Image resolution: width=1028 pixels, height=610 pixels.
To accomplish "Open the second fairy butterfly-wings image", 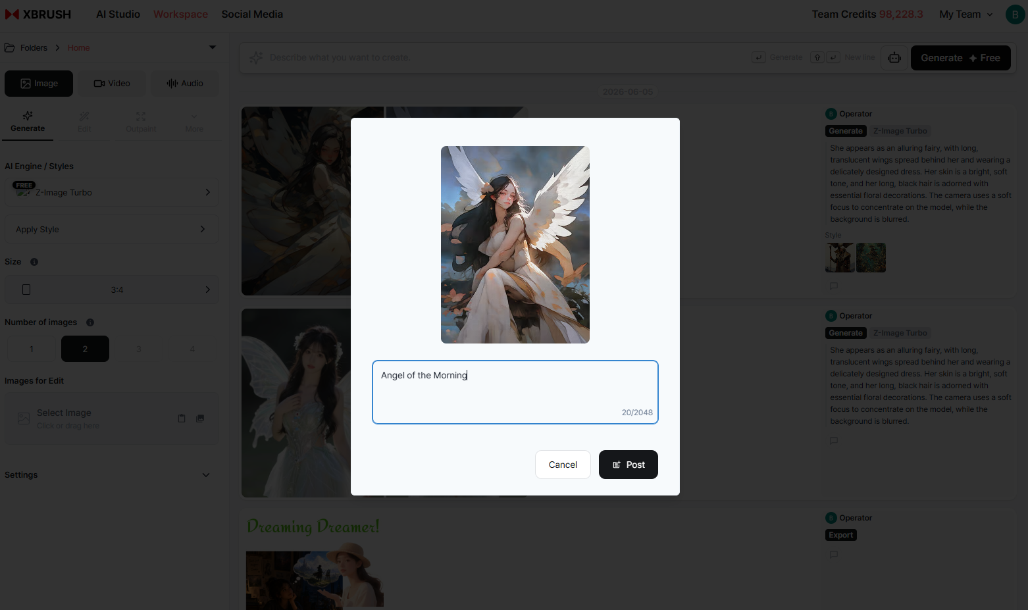I will [296, 403].
